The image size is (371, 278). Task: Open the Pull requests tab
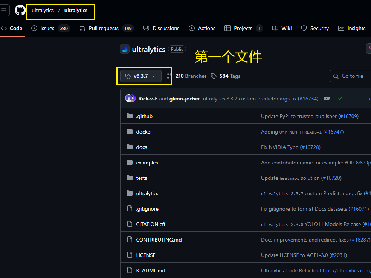[x=107, y=28]
